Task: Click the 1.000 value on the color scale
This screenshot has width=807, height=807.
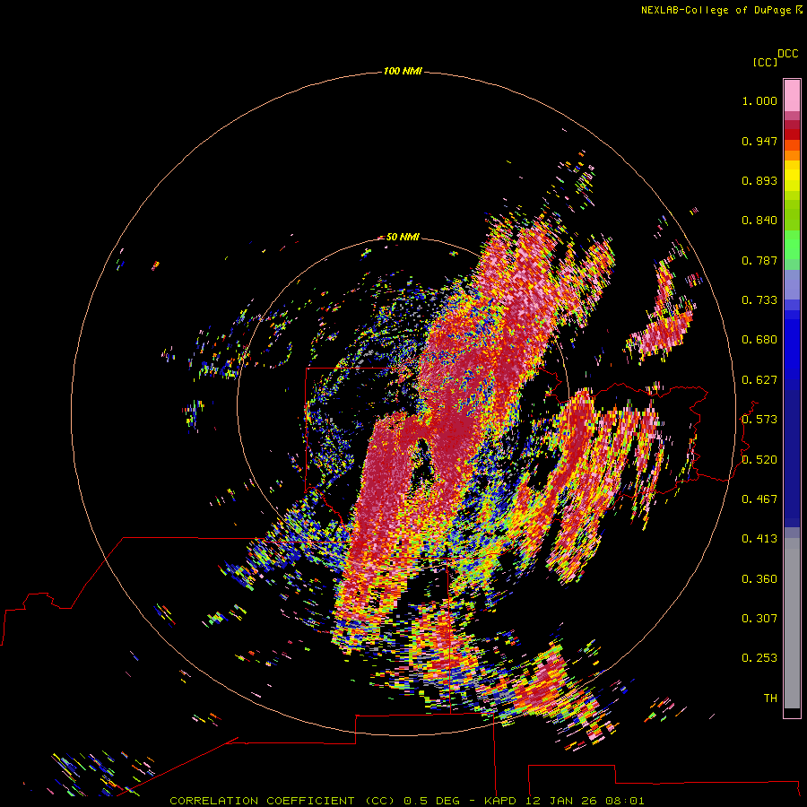Action: (x=759, y=100)
